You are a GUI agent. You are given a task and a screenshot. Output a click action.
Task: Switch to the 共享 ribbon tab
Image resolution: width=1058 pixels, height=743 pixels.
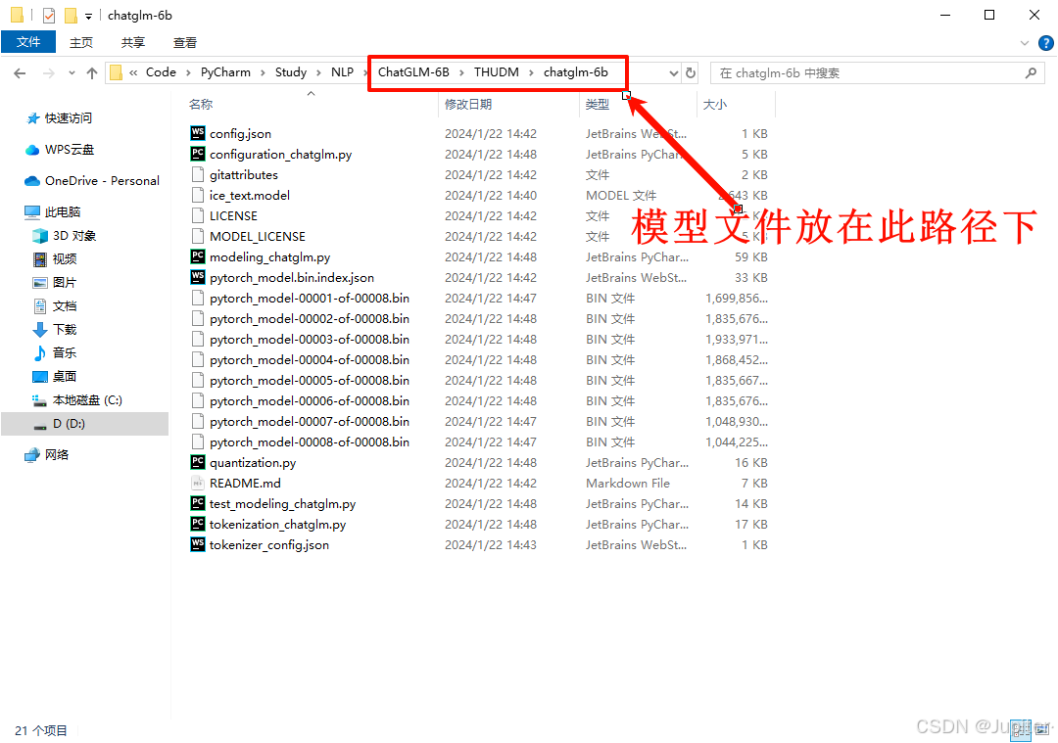133,42
